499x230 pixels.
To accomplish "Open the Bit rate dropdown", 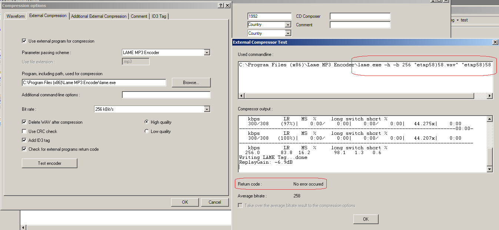I will [207, 109].
